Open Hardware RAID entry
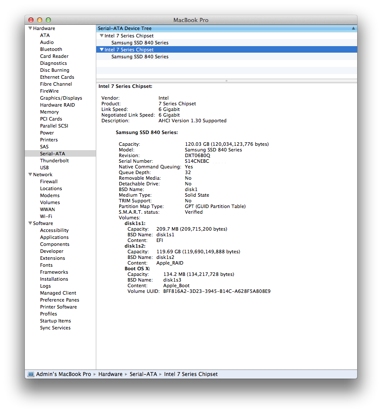382x413 pixels. click(57, 105)
